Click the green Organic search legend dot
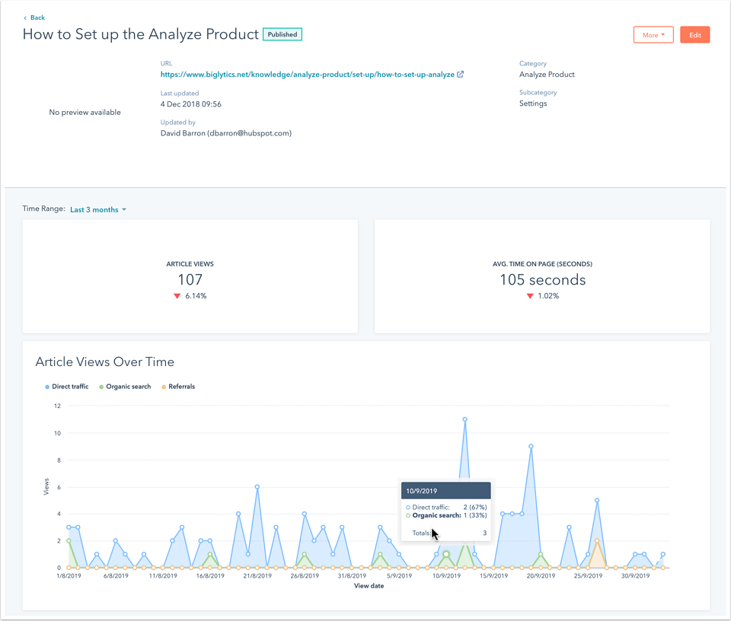This screenshot has width=731, height=621. click(101, 387)
